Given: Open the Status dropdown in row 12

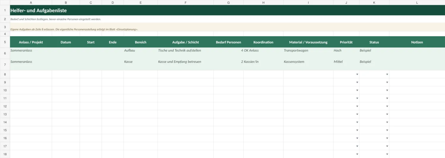Looking at the screenshot, I should pos(387,106).
